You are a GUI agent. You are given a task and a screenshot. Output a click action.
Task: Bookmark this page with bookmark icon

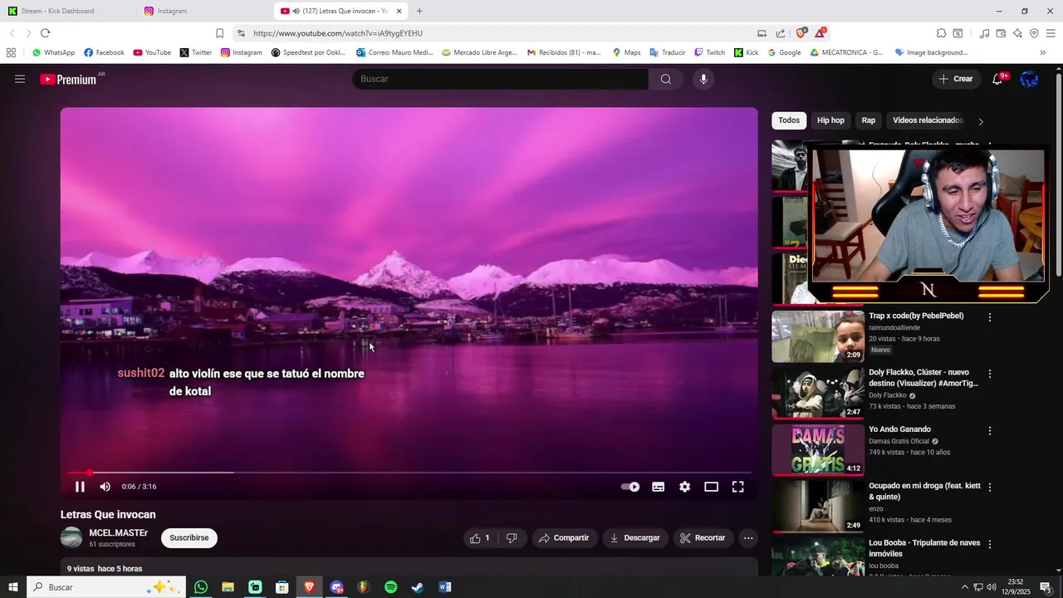[x=219, y=33]
